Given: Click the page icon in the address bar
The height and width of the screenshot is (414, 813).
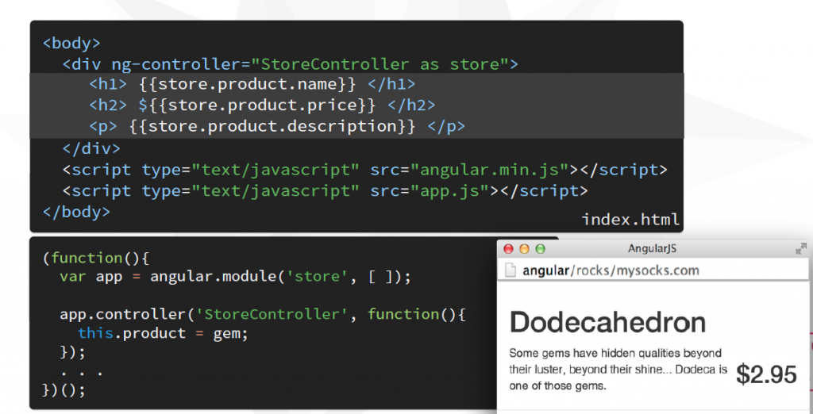Looking at the screenshot, I should point(511,270).
